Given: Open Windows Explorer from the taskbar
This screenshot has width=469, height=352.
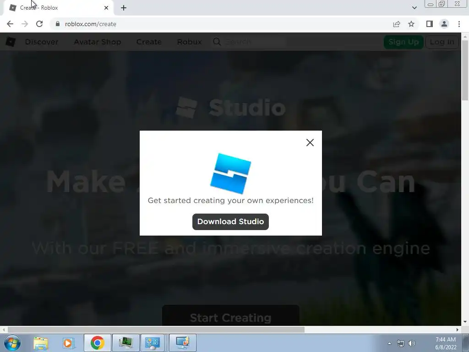Looking at the screenshot, I should 41,343.
